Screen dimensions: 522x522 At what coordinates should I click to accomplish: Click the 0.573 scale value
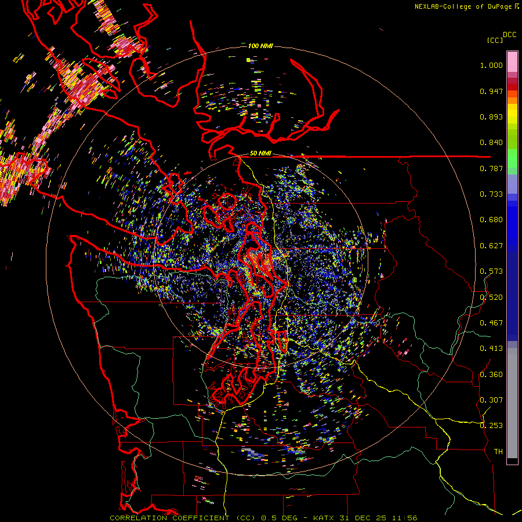click(x=491, y=271)
